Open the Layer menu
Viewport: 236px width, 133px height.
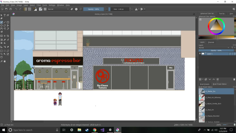point(26,5)
